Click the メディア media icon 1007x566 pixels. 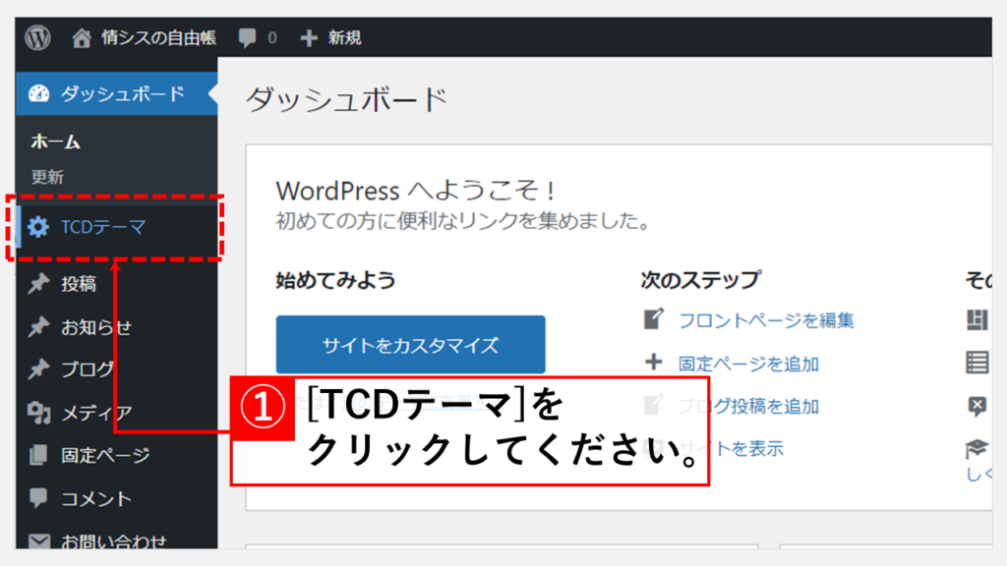click(38, 413)
